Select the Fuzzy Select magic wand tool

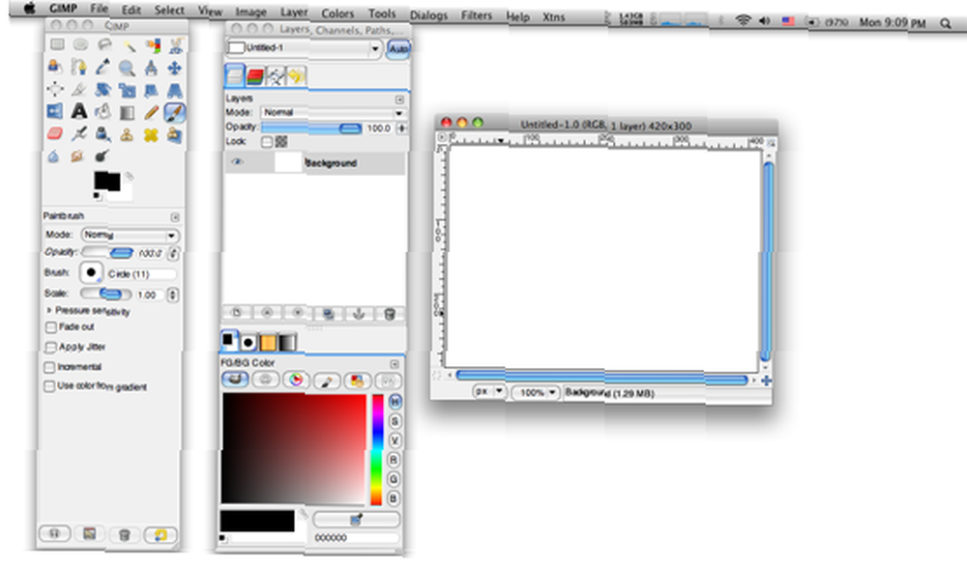point(129,45)
